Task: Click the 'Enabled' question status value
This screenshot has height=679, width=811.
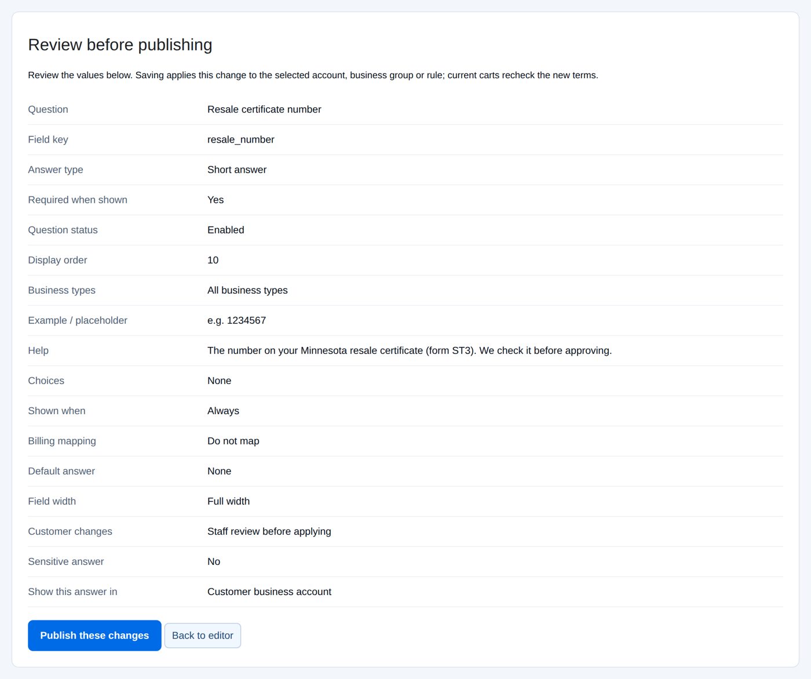Action: click(x=226, y=230)
